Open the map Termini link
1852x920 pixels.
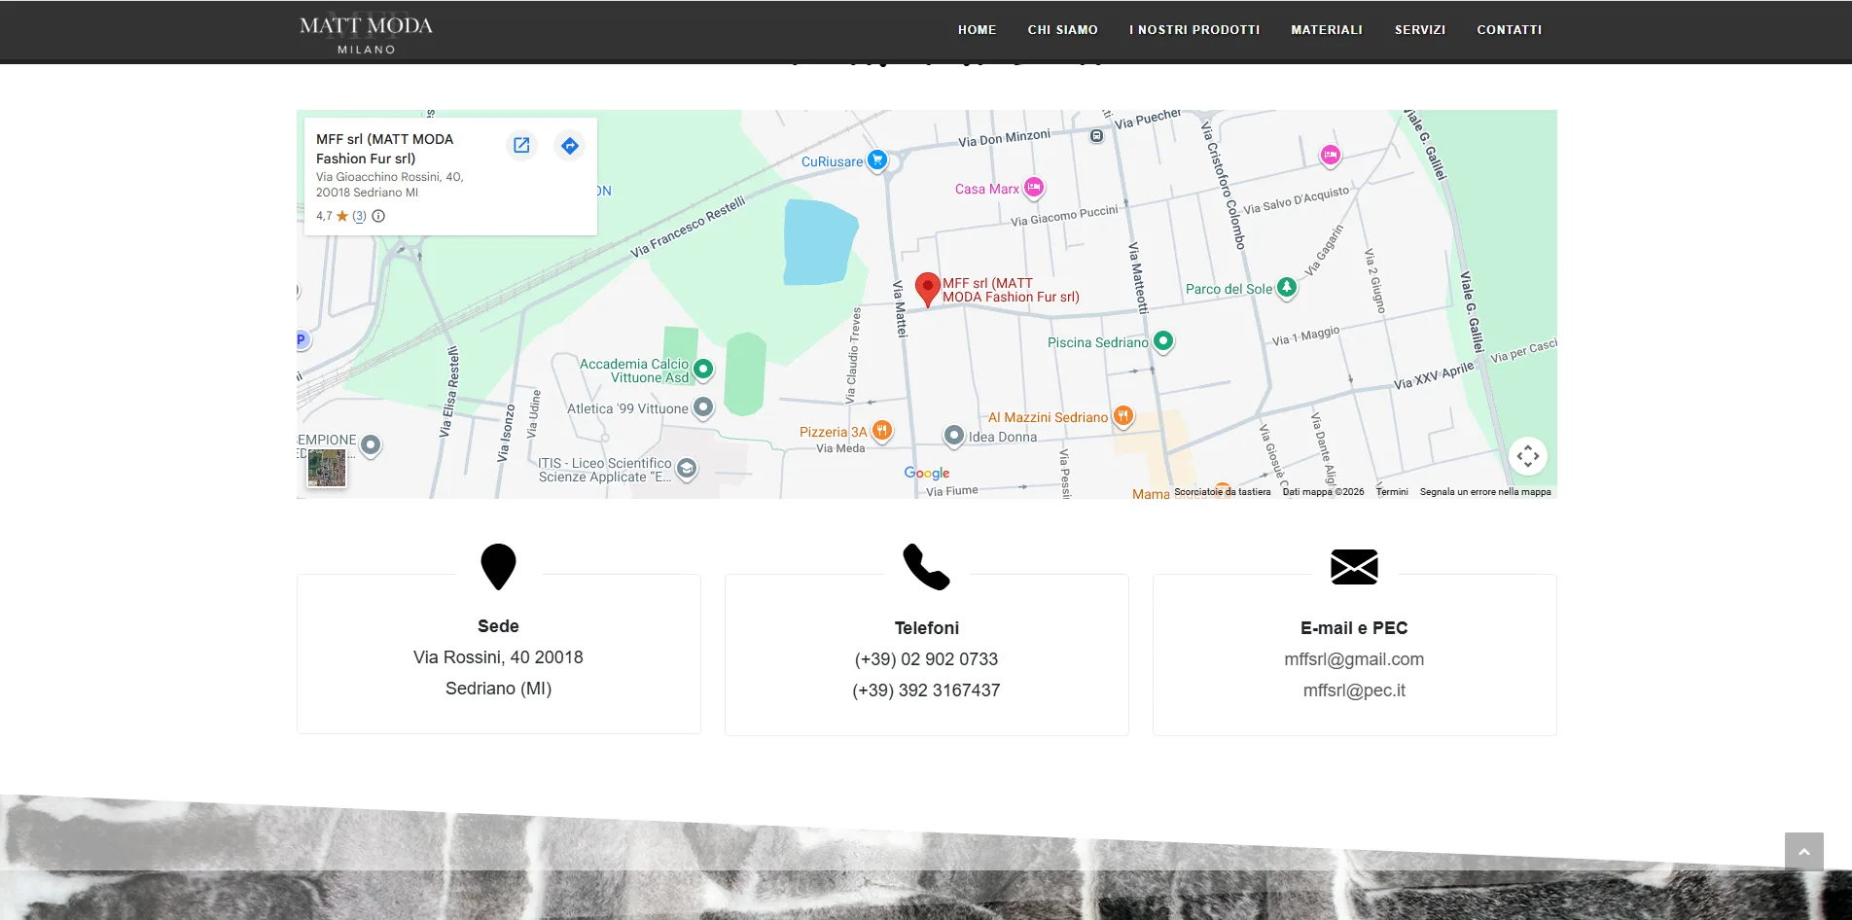1392,492
